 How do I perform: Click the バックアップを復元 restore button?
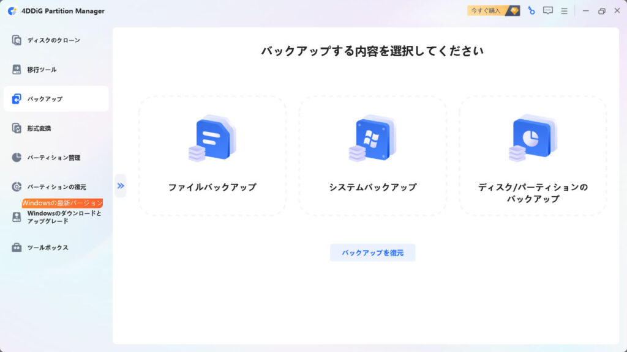click(x=372, y=252)
